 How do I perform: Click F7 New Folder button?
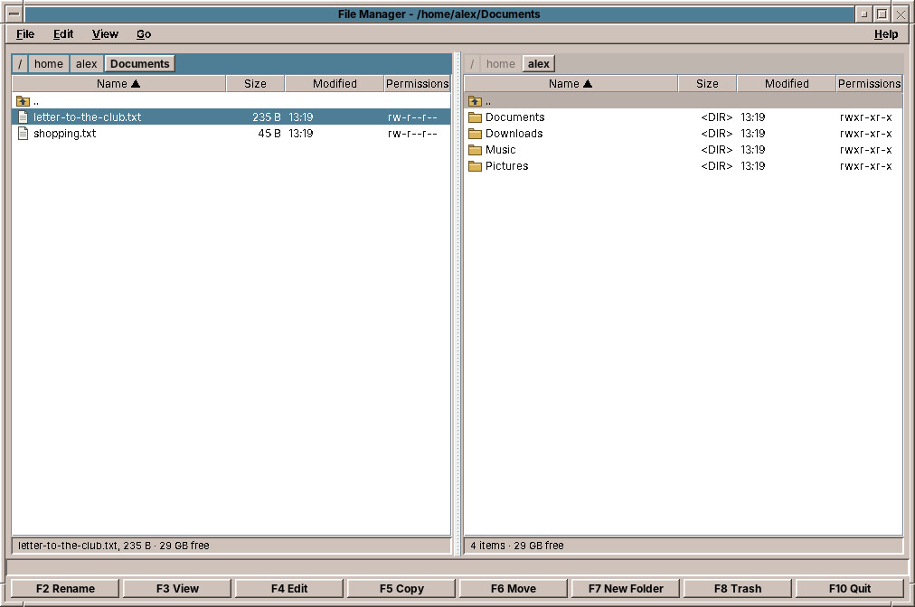(626, 588)
